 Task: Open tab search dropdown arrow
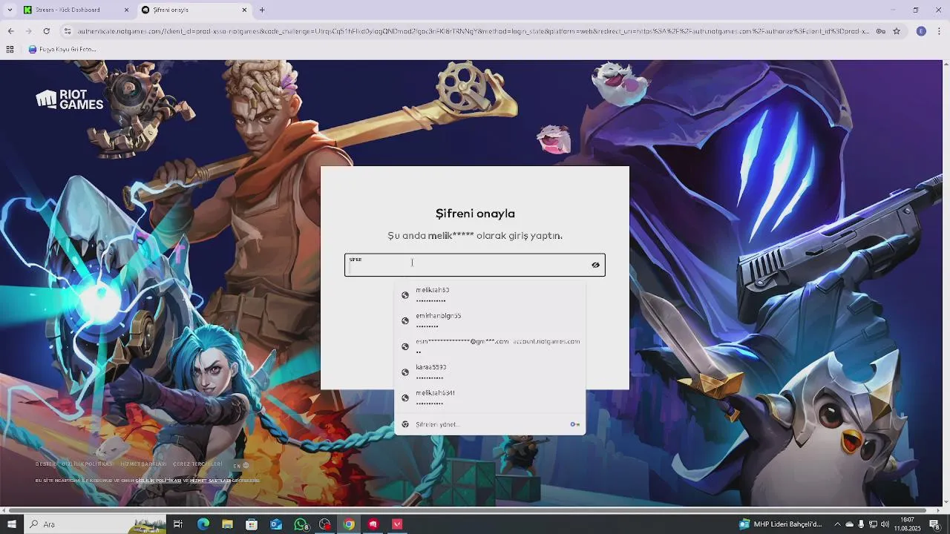pyautogui.click(x=10, y=10)
